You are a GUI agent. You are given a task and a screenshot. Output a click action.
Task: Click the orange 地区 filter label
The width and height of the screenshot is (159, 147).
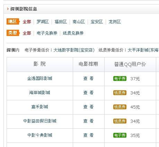[13, 21]
